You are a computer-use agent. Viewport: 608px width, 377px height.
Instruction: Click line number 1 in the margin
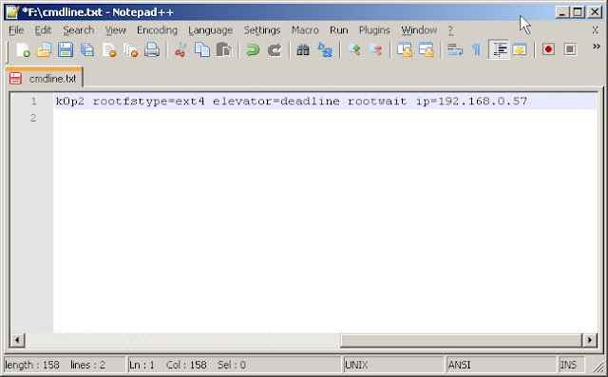click(34, 101)
